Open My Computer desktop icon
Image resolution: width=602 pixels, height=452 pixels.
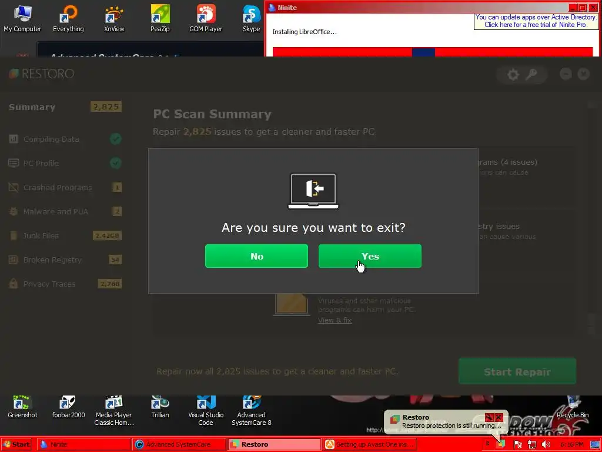pyautogui.click(x=22, y=18)
